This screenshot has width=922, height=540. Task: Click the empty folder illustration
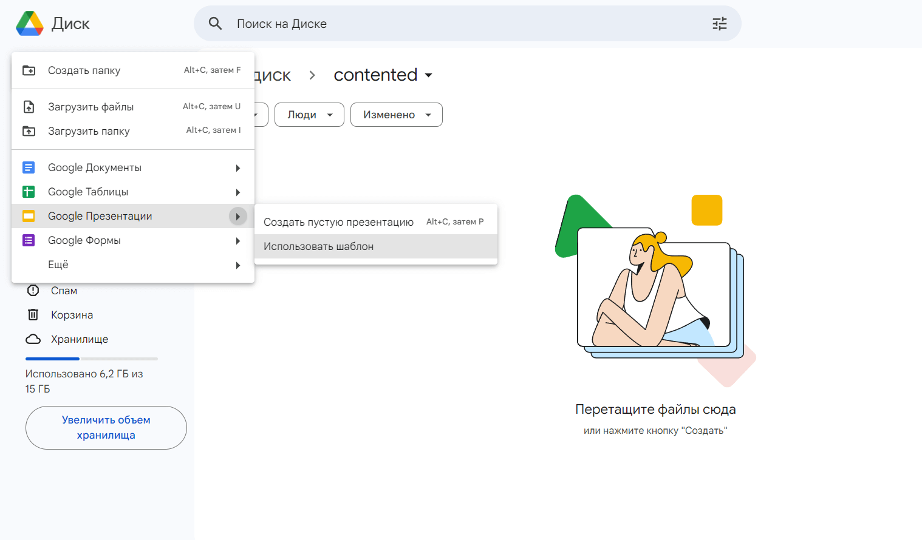click(655, 290)
